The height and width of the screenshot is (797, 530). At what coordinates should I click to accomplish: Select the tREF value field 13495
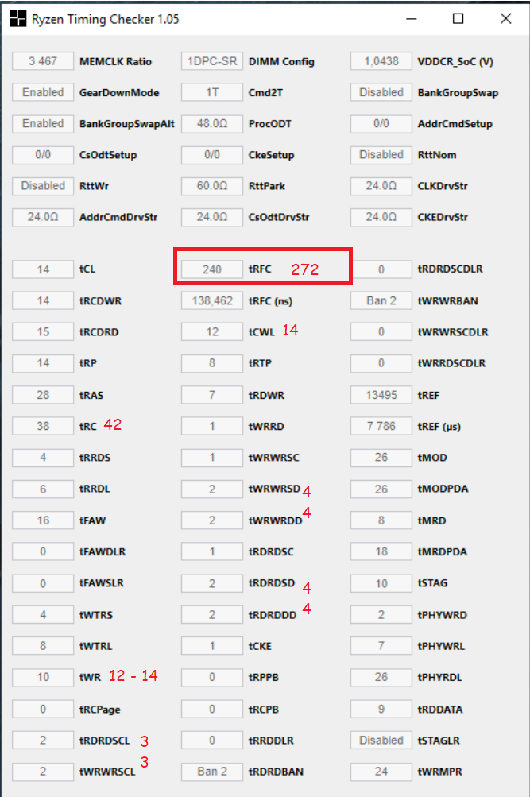(x=381, y=395)
